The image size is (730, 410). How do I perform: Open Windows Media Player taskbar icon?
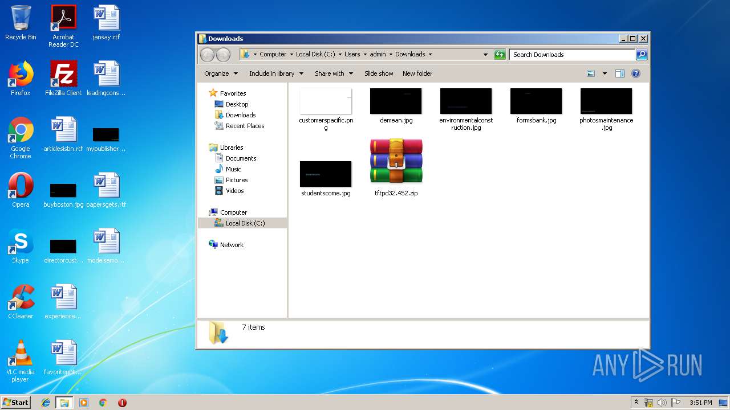pos(84,403)
